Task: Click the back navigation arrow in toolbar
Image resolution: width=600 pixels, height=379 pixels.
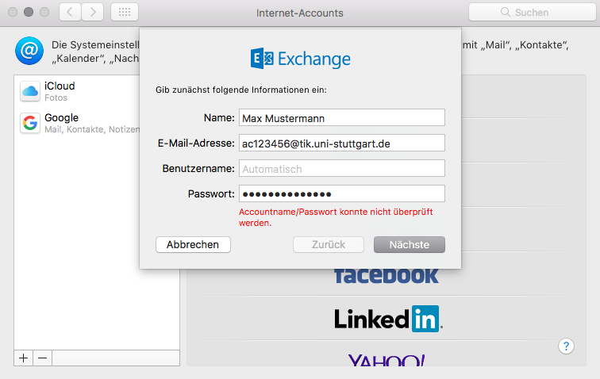Action: [70, 12]
